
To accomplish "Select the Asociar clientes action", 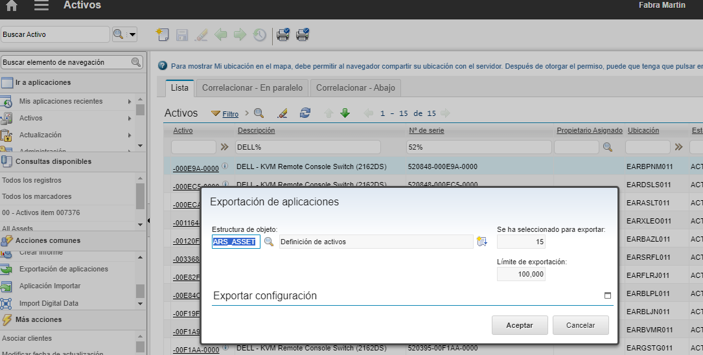I will tap(27, 338).
